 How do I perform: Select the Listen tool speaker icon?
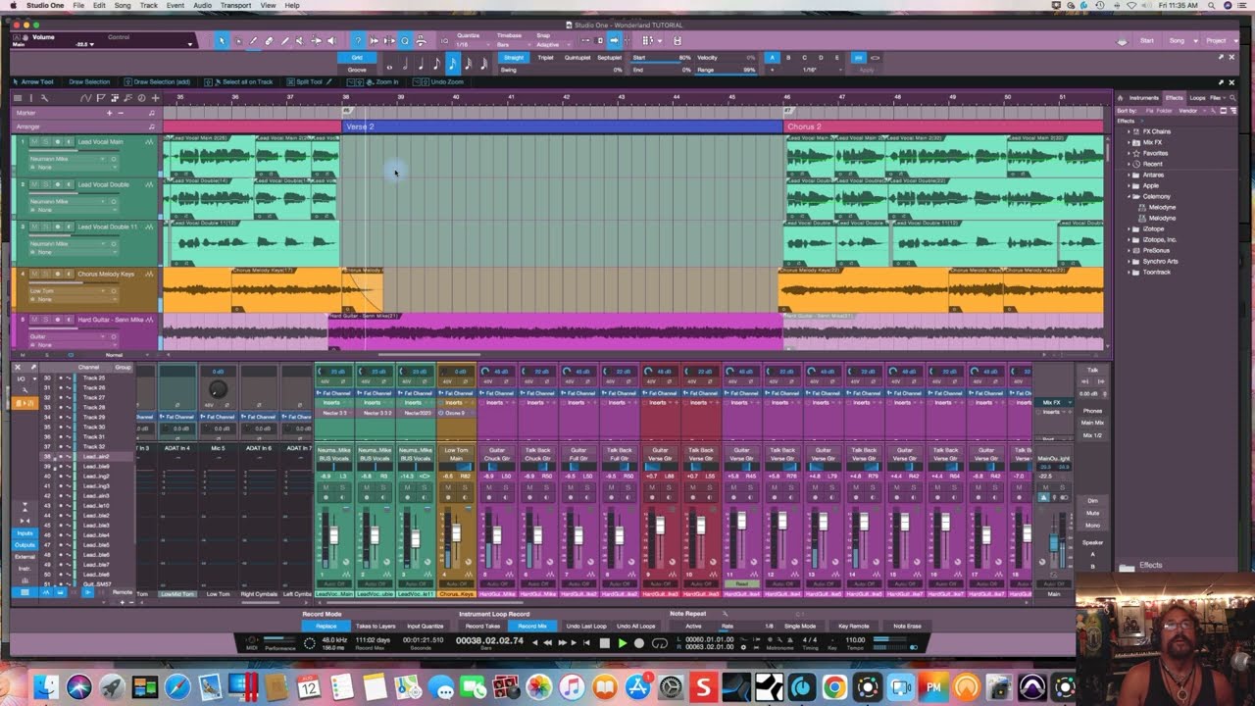(332, 41)
